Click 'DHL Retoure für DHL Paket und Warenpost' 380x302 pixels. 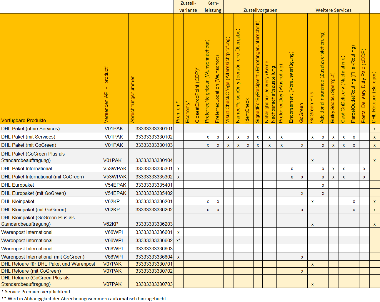pyautogui.click(x=48, y=264)
